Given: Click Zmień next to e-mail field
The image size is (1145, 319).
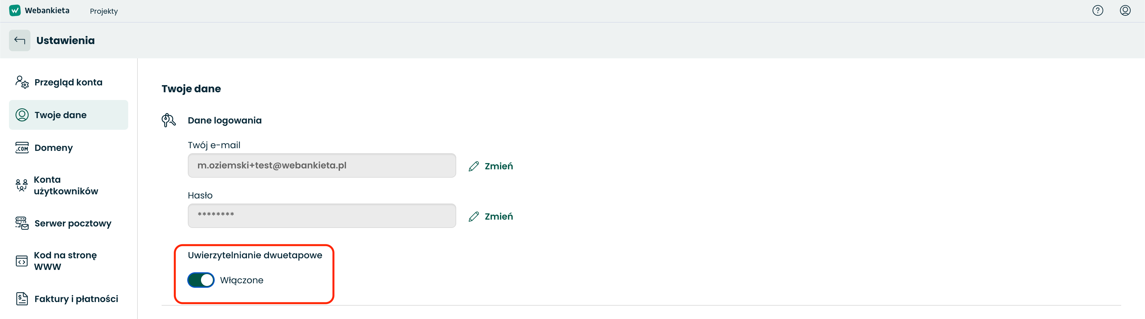Looking at the screenshot, I should [x=498, y=166].
